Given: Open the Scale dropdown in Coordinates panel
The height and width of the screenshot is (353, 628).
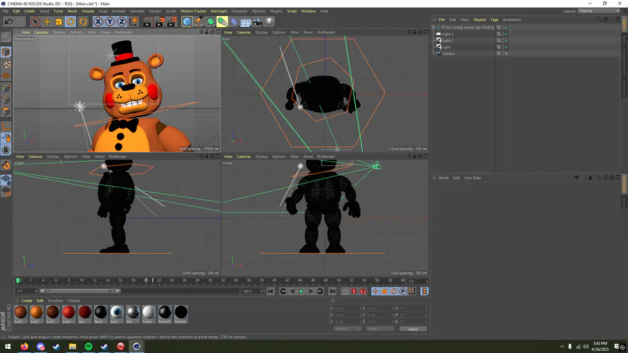Looking at the screenshot, I should pos(380,329).
